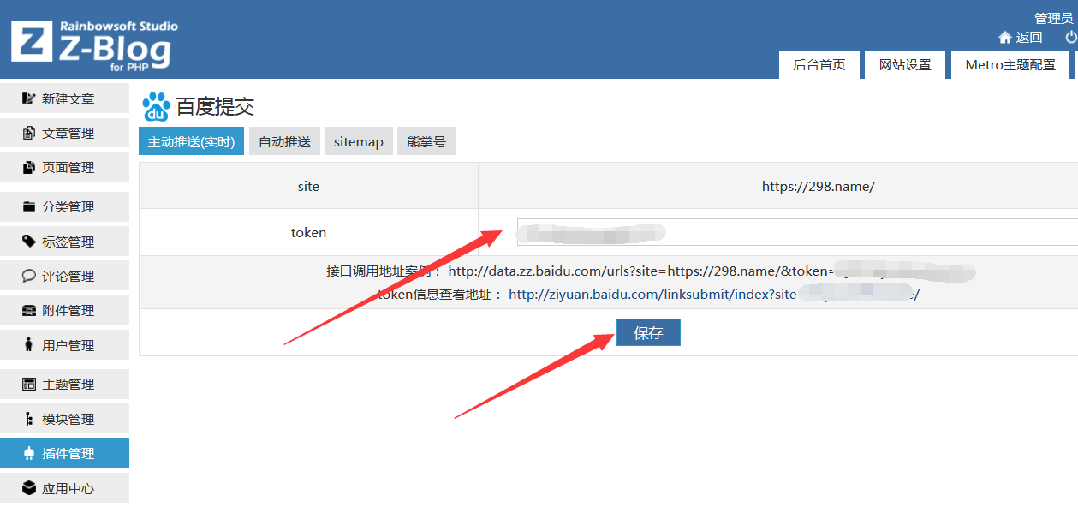This screenshot has height=513, width=1078.
Task: Click the new article pencil icon
Action: pos(29,98)
